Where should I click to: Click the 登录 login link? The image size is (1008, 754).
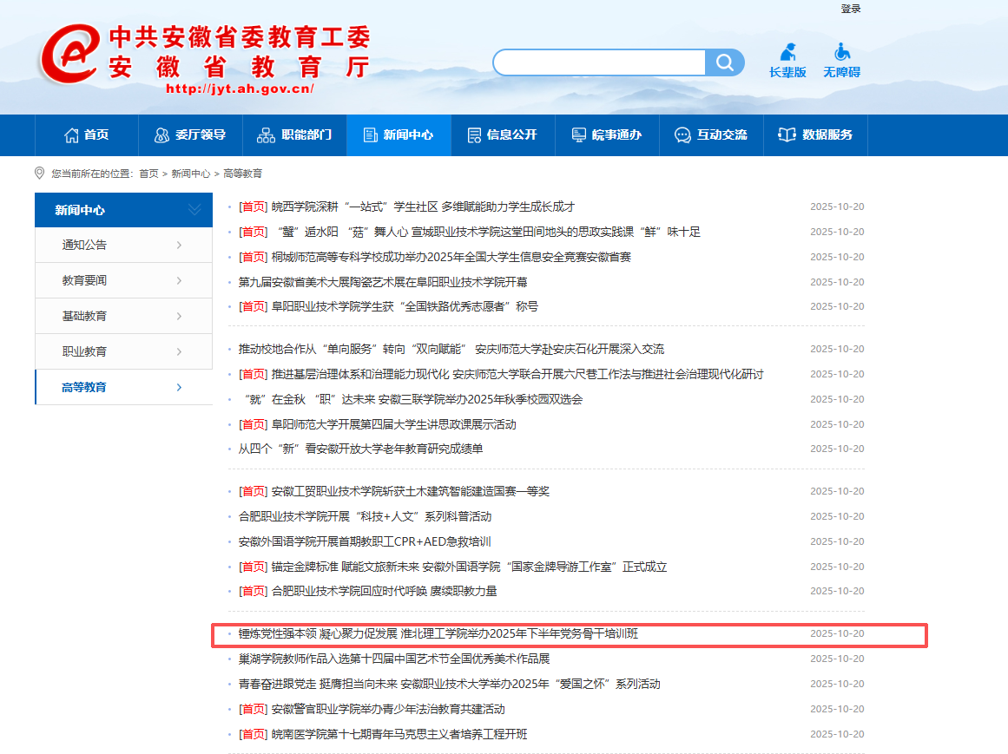point(850,9)
